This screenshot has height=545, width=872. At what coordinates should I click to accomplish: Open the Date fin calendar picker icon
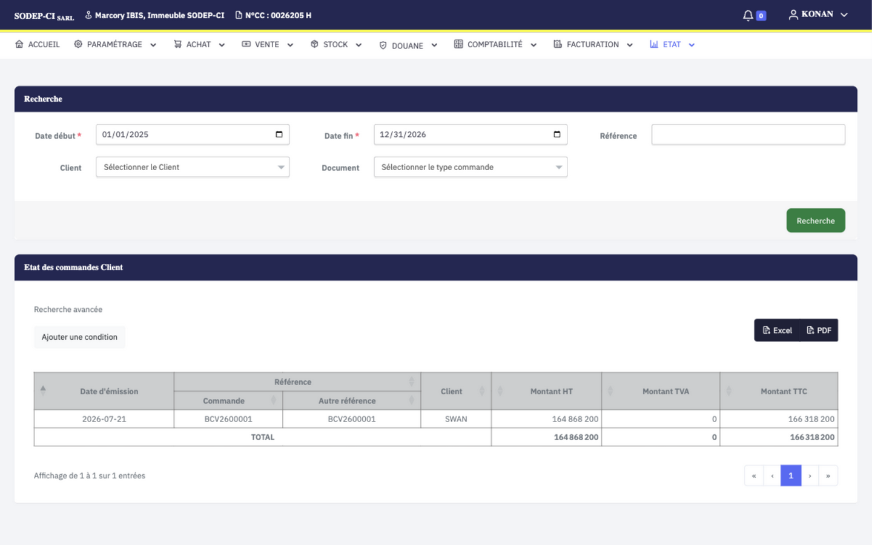coord(557,134)
